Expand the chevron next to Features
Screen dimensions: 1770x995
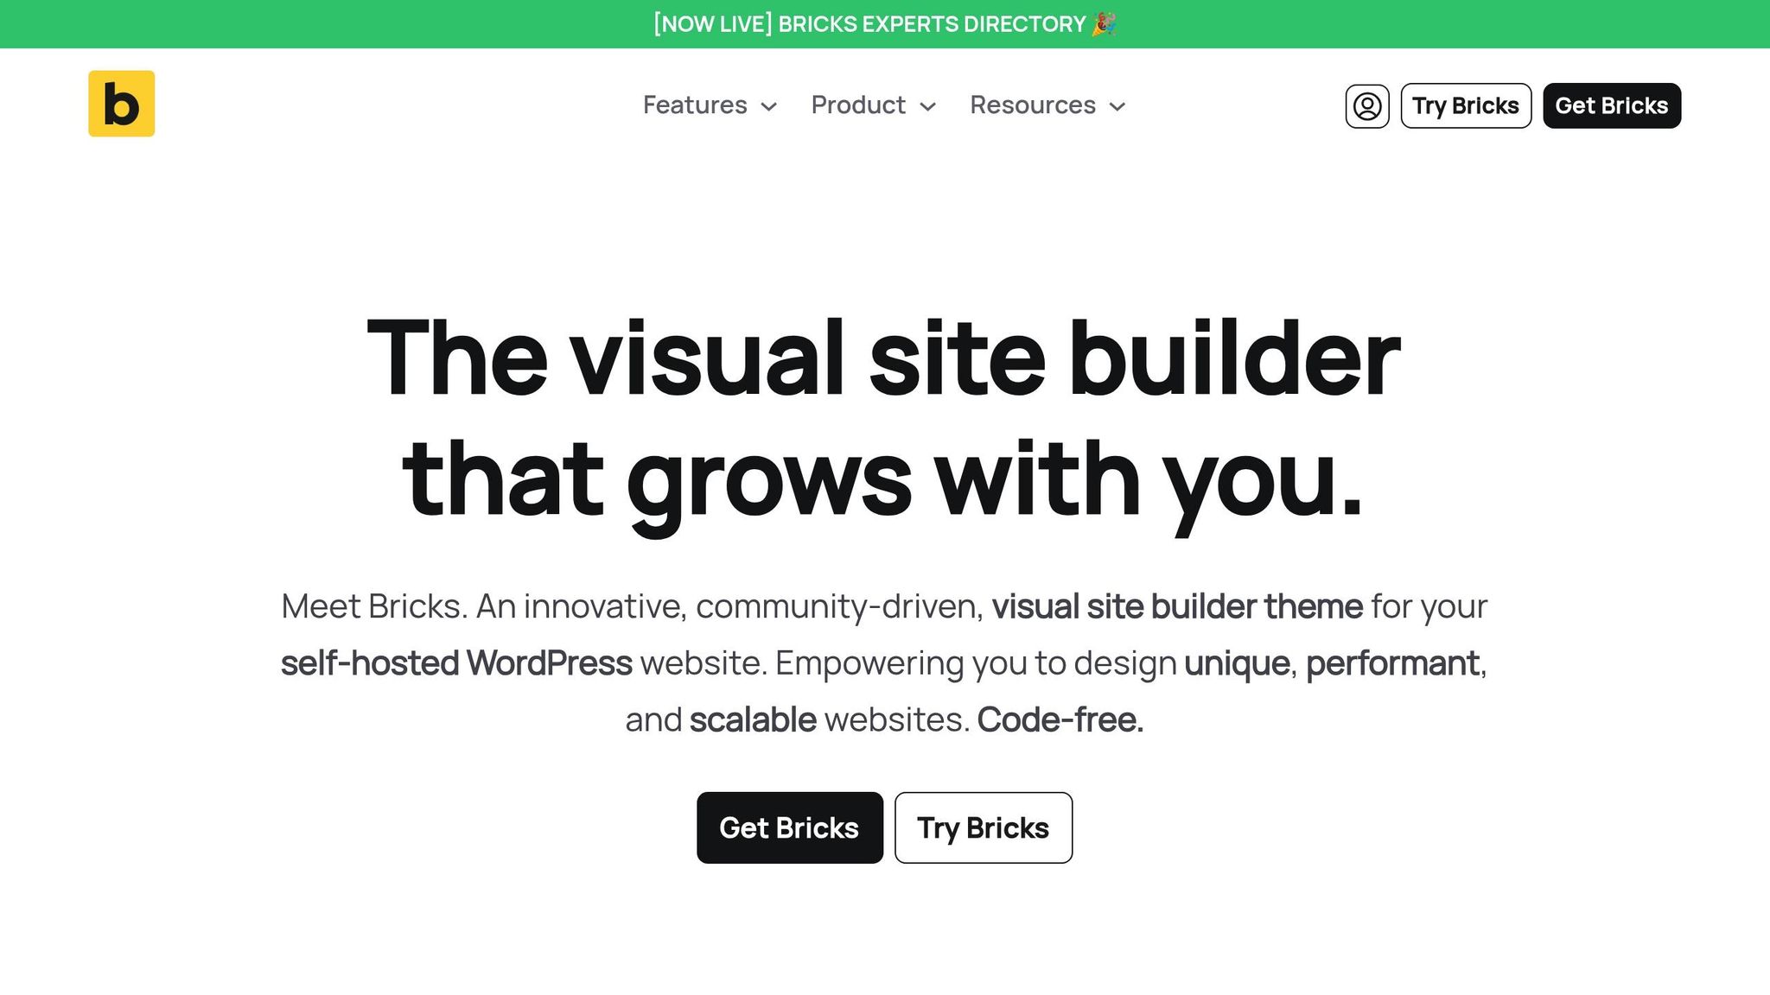[x=768, y=107]
